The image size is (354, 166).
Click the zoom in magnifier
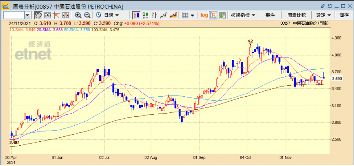[78, 15]
